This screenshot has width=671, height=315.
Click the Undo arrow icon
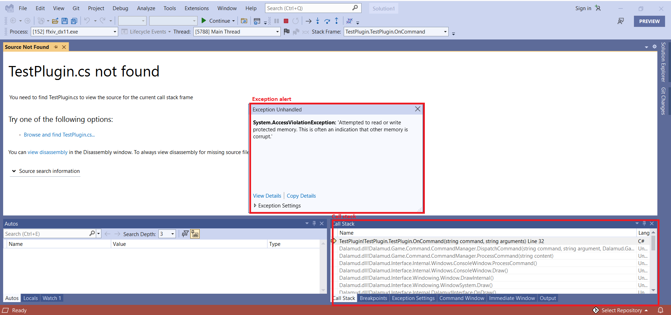pos(87,21)
